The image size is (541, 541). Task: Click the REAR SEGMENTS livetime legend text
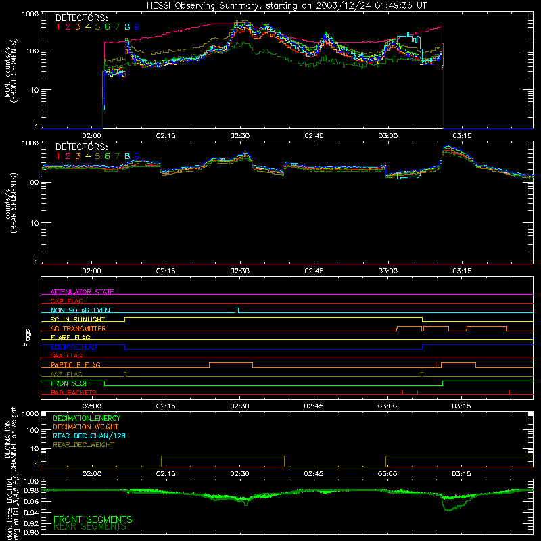(x=90, y=527)
